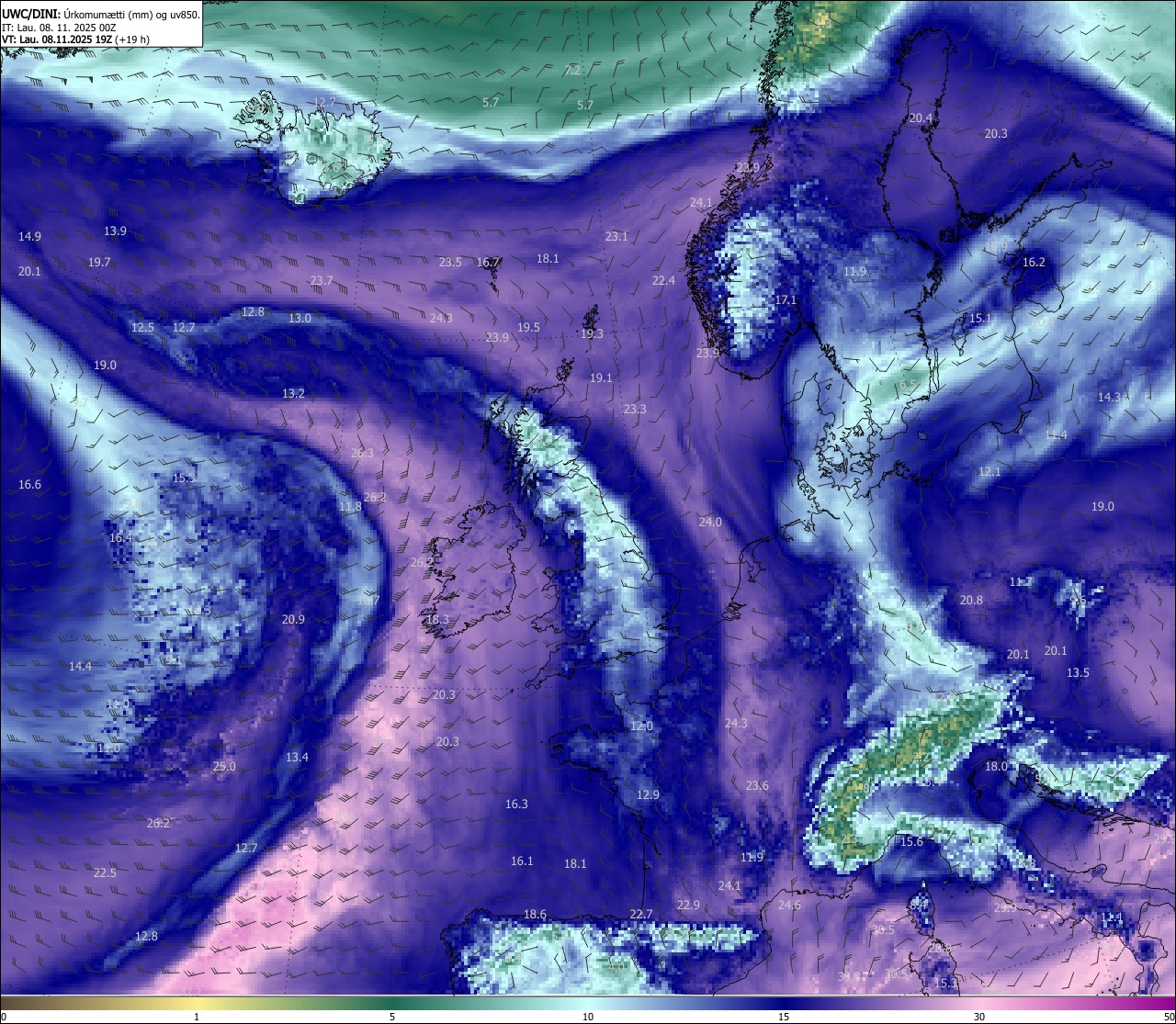The image size is (1176, 1024).
Task: Click the 22.5 value label
Action: pyautogui.click(x=105, y=872)
